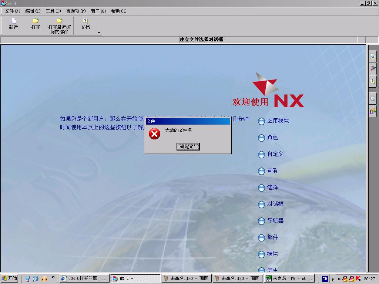Click the 导航器 bullet icon
The height and width of the screenshot is (284, 379).
coord(261,221)
